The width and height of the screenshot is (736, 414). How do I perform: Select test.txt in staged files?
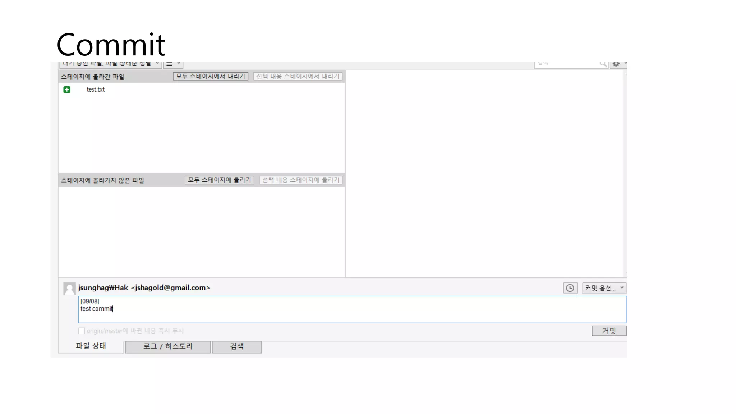coord(96,89)
